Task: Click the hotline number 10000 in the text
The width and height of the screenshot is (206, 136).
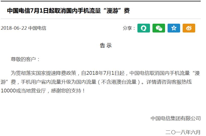Action: coord(8,91)
